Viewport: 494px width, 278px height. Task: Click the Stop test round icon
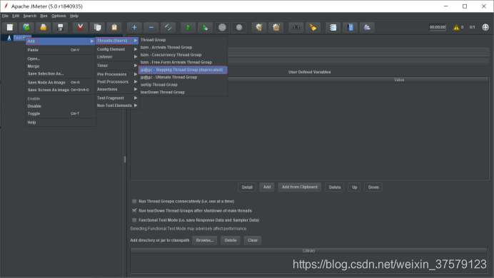pyautogui.click(x=222, y=27)
